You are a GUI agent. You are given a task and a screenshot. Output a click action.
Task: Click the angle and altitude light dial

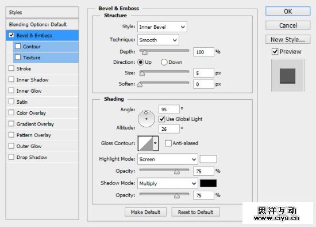tap(147, 119)
